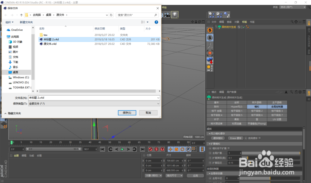This screenshot has width=311, height=183.
Task: Click the 全局扩展 slider
Action: 271,153
